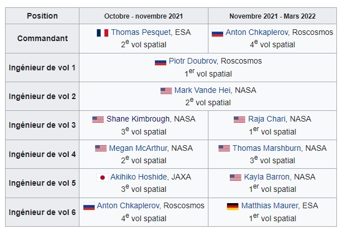The image size is (342, 233).
Task: Click the US flag beside Megan McArthur
Action: point(101,149)
